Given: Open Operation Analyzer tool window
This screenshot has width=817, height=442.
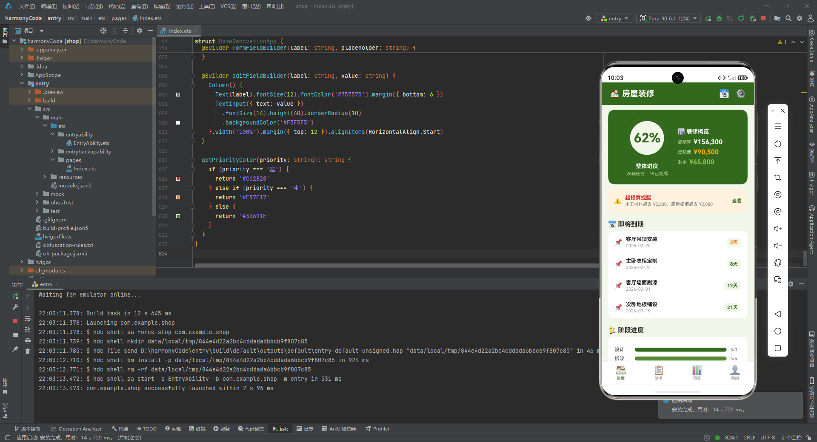Looking at the screenshot, I should [x=76, y=428].
